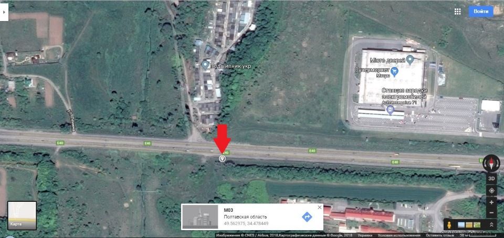The image size is (504, 238).
Task: Expand the collapsed side panel arrow
Action: tap(4, 13)
